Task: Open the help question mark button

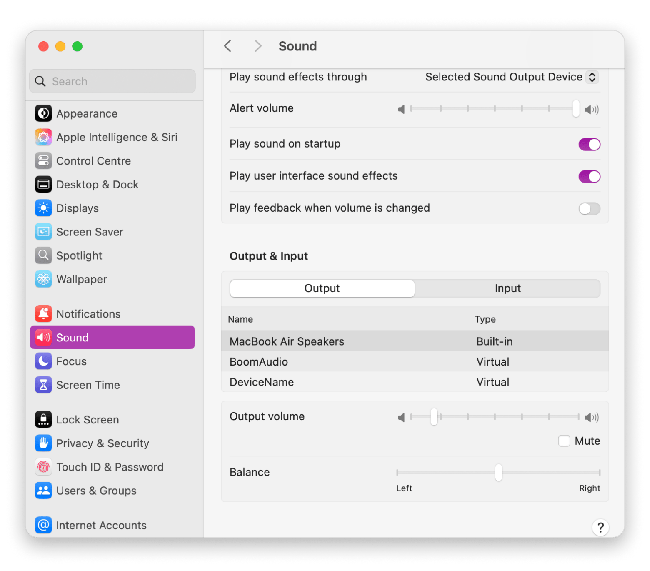Action: [600, 528]
